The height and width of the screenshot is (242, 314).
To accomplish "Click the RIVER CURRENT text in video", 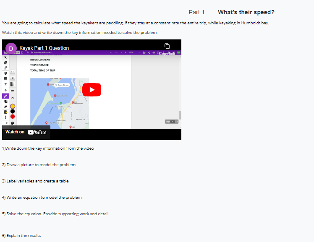I will coord(40,60).
